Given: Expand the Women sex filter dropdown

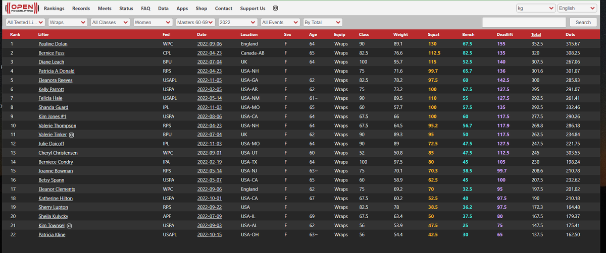Looking at the screenshot, I should tap(153, 22).
